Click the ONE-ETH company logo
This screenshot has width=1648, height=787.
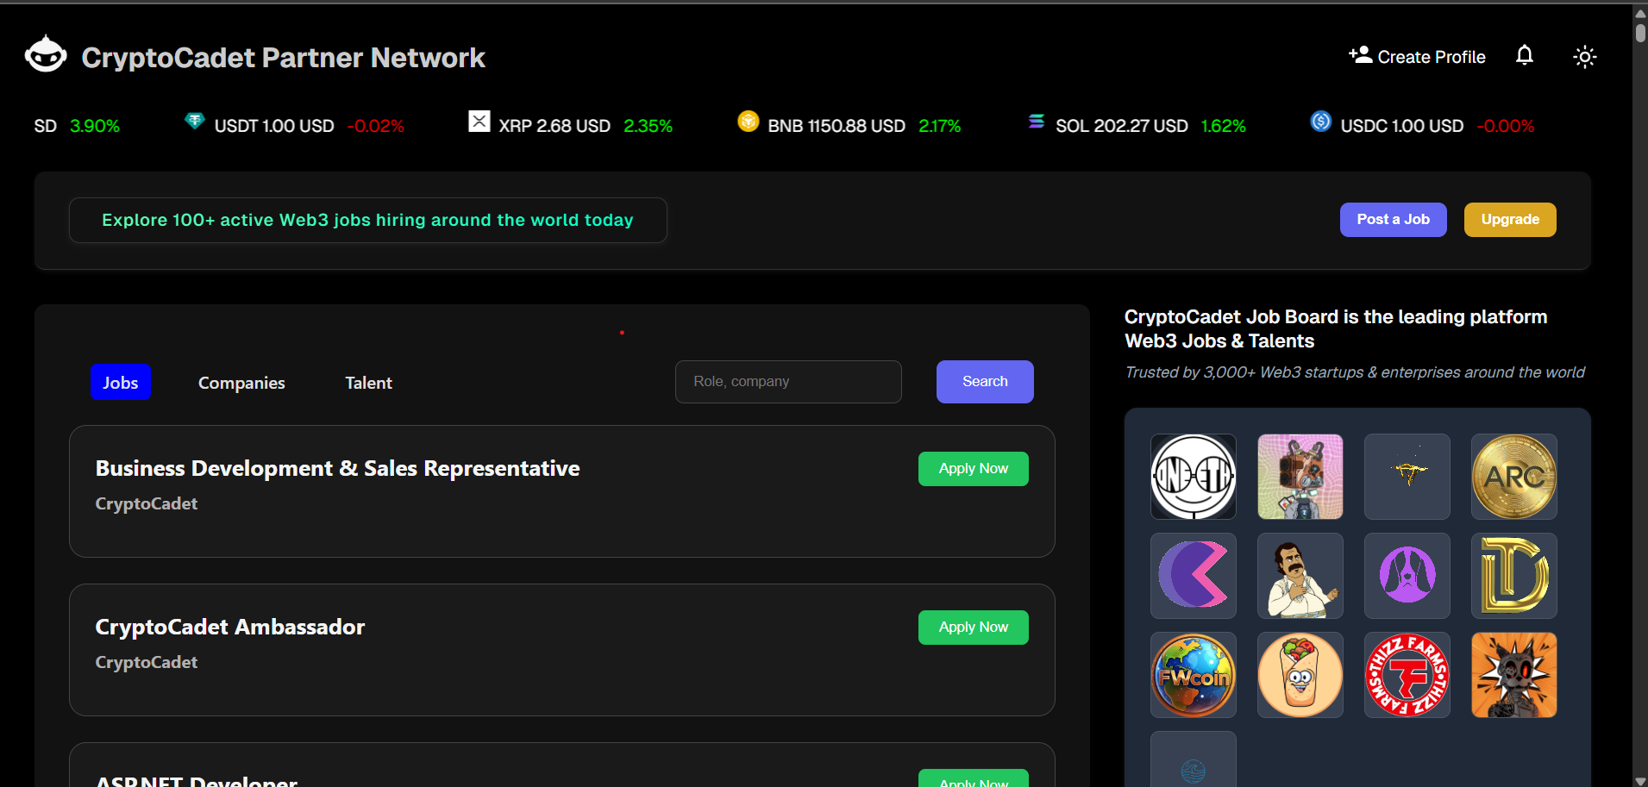1193,477
